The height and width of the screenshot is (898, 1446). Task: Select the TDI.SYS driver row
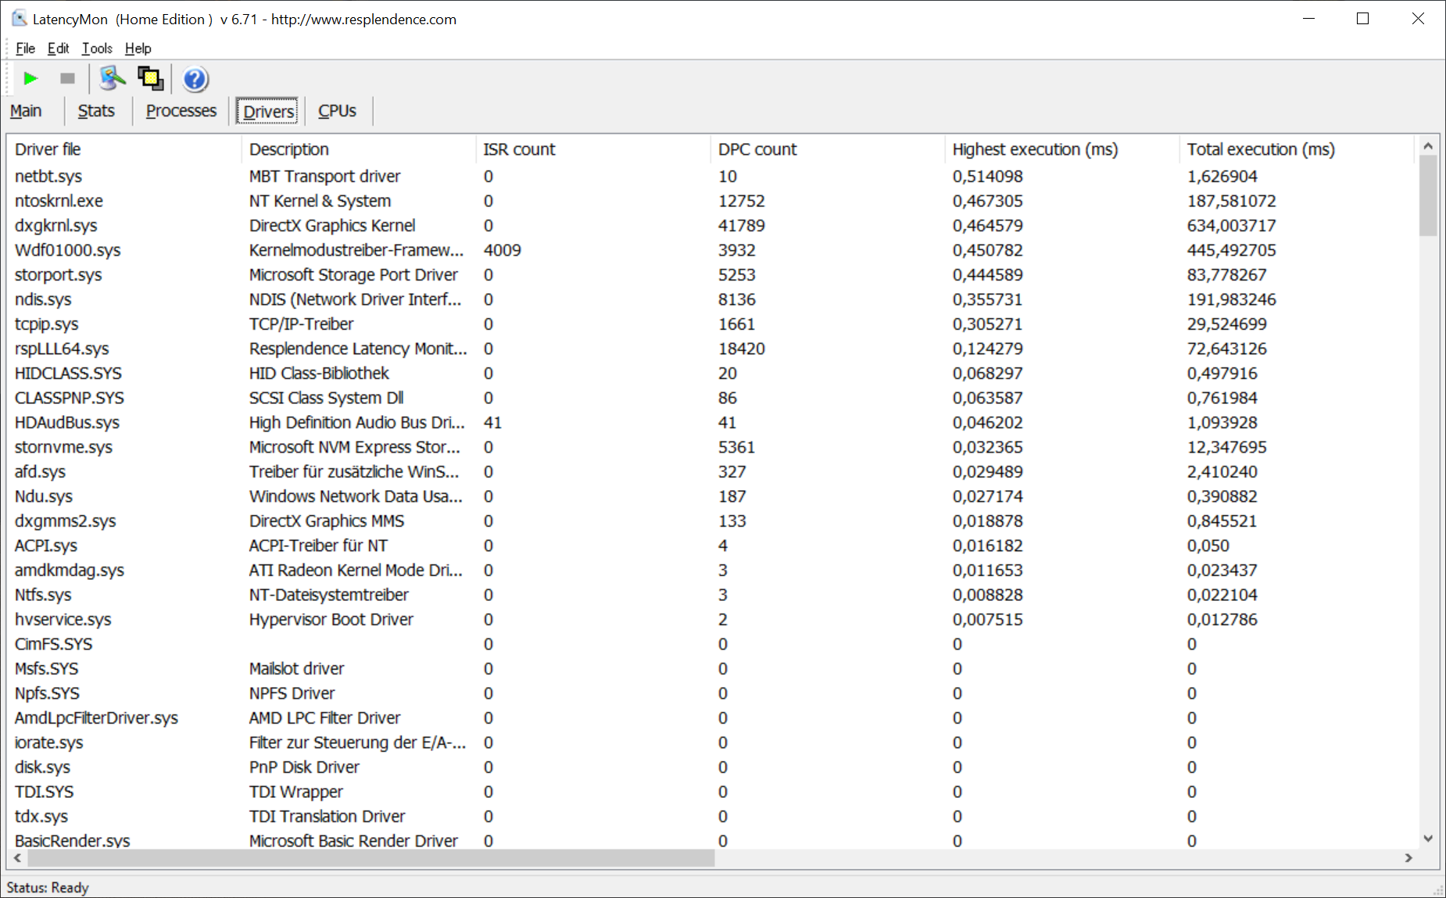pos(713,792)
